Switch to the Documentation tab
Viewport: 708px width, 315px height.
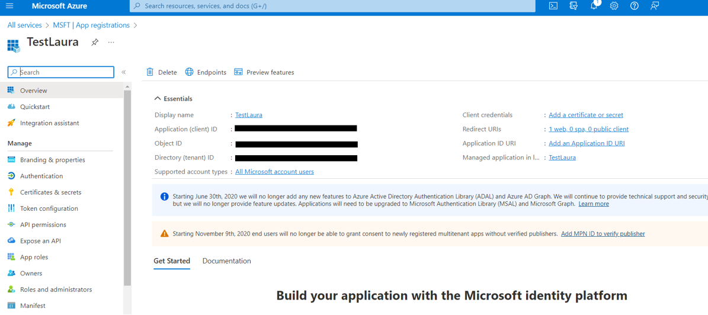(227, 261)
